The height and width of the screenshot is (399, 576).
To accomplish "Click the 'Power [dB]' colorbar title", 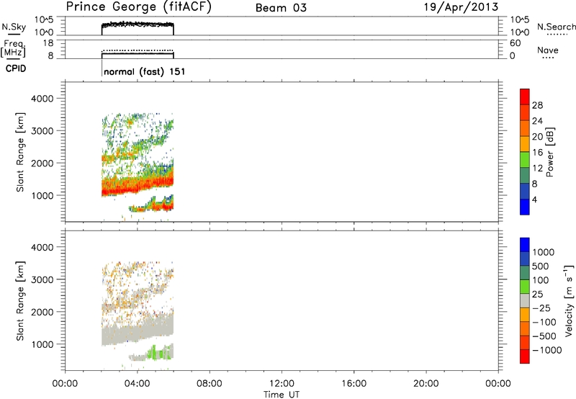I will pos(549,152).
